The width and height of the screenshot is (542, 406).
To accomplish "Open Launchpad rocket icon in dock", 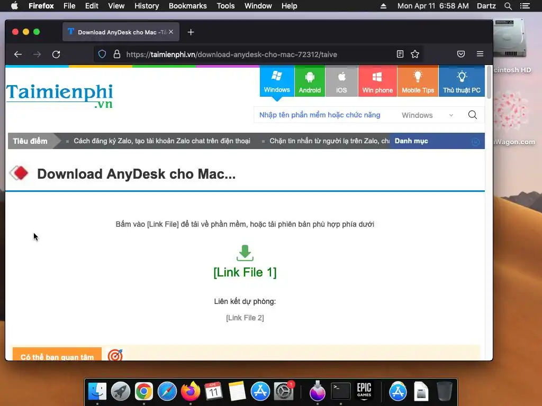I will pos(121,391).
